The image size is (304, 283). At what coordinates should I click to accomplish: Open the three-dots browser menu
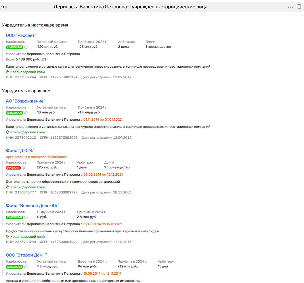290,7
